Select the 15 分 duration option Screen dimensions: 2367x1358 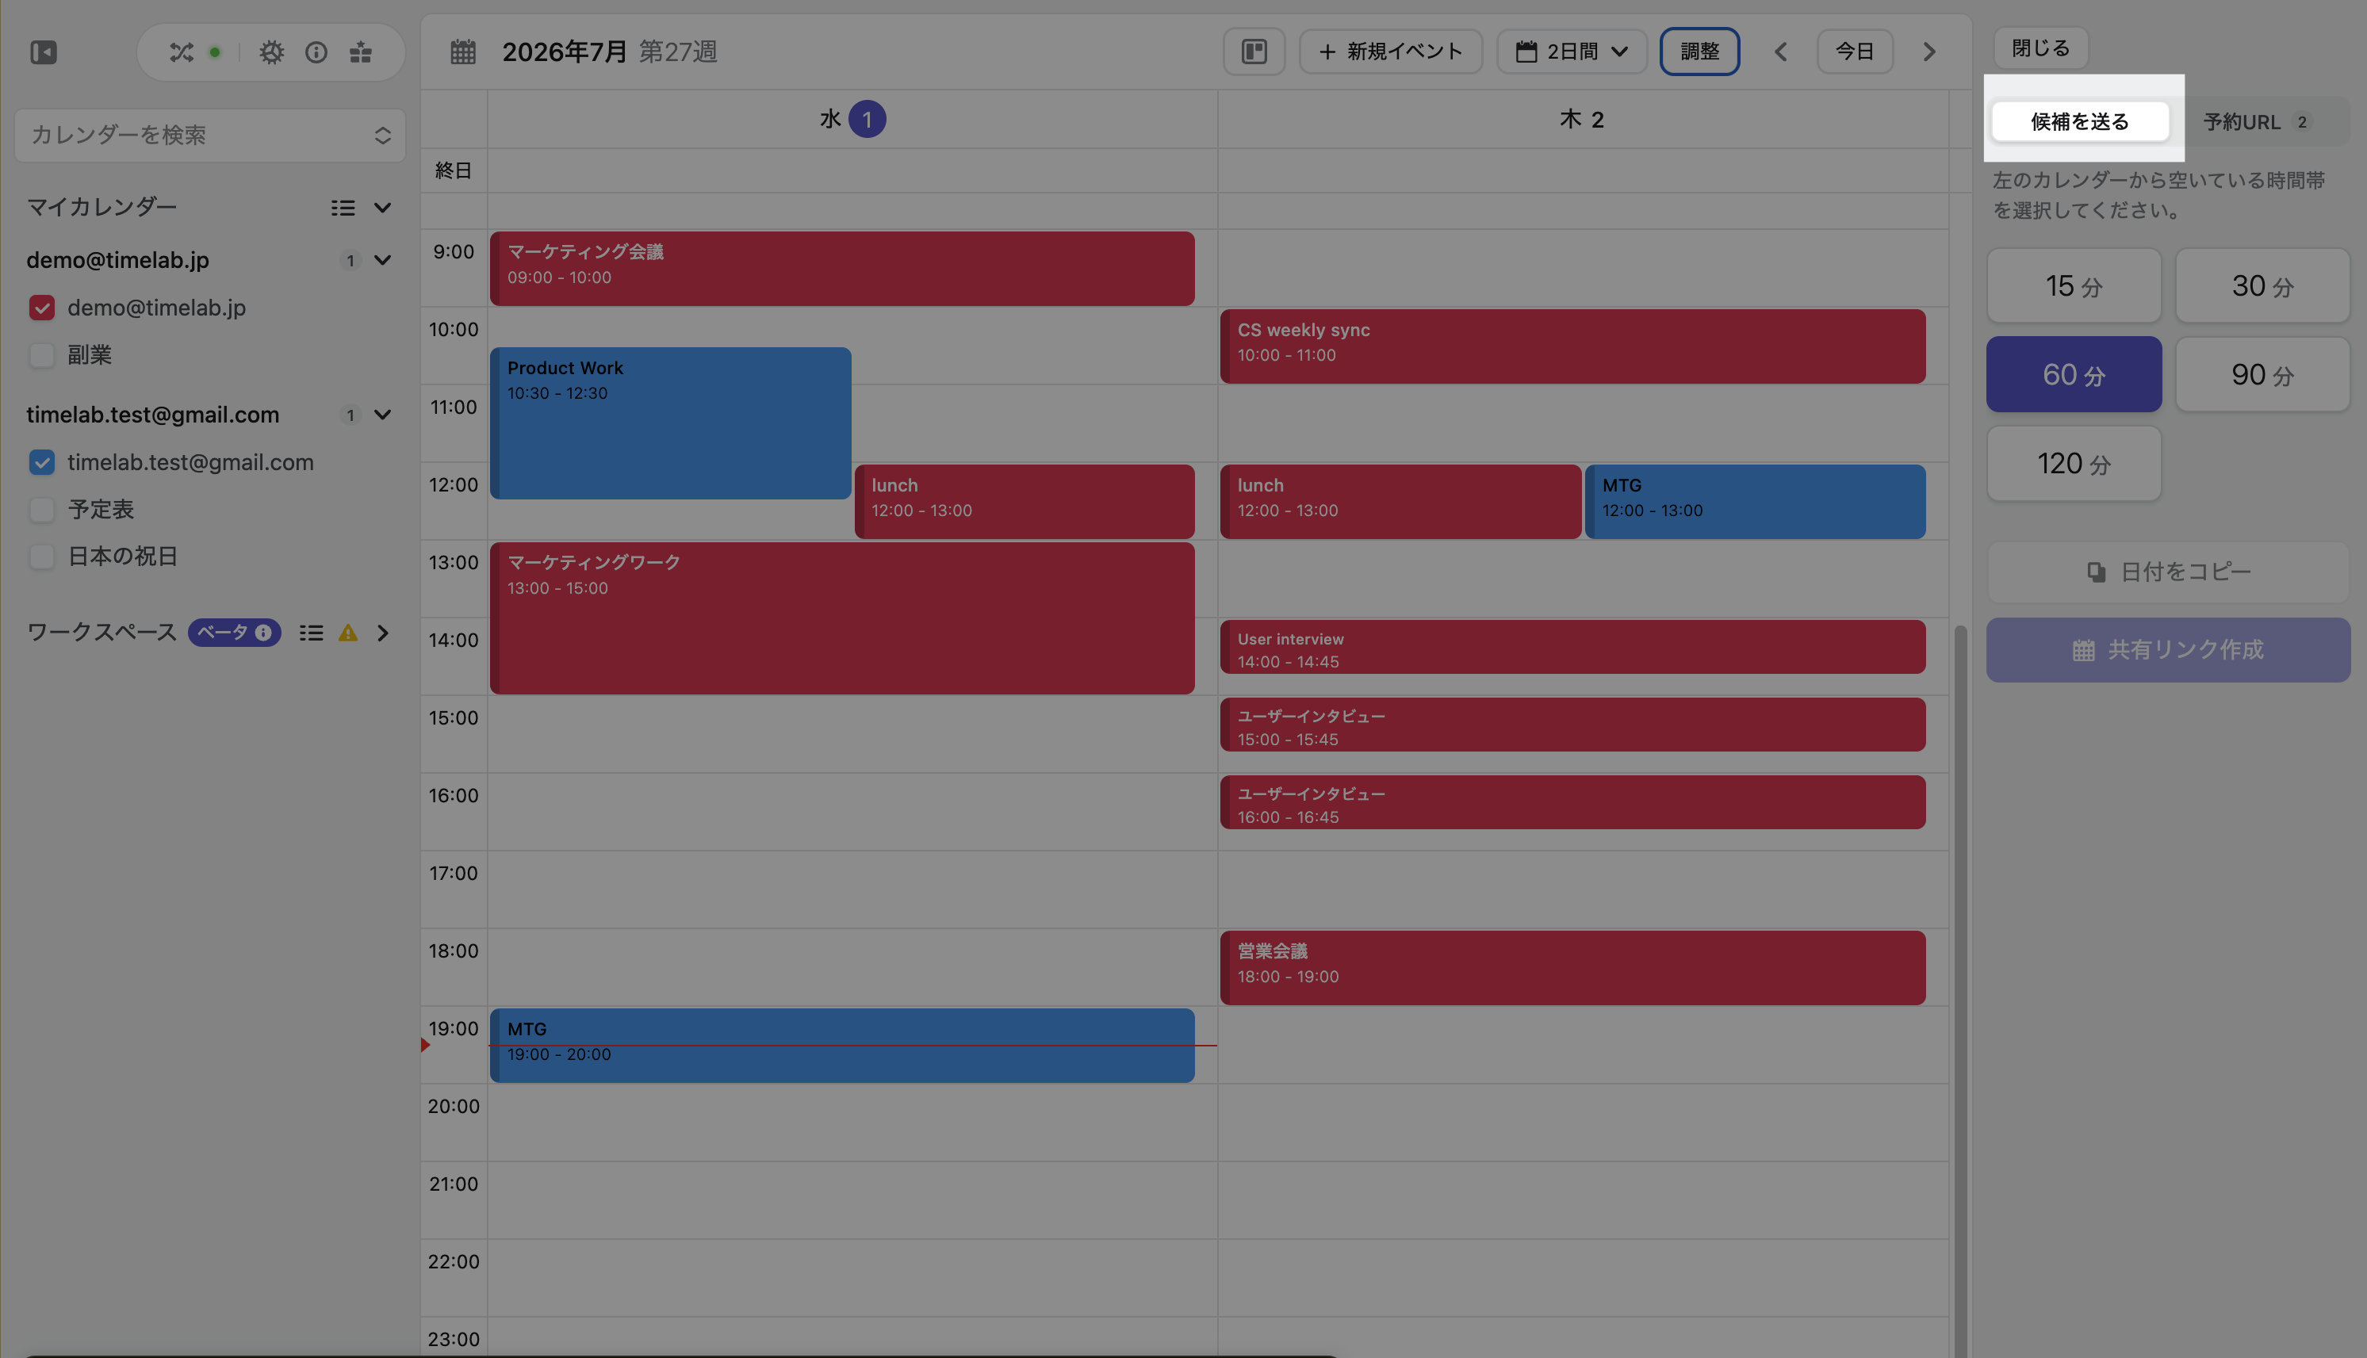click(x=2074, y=285)
